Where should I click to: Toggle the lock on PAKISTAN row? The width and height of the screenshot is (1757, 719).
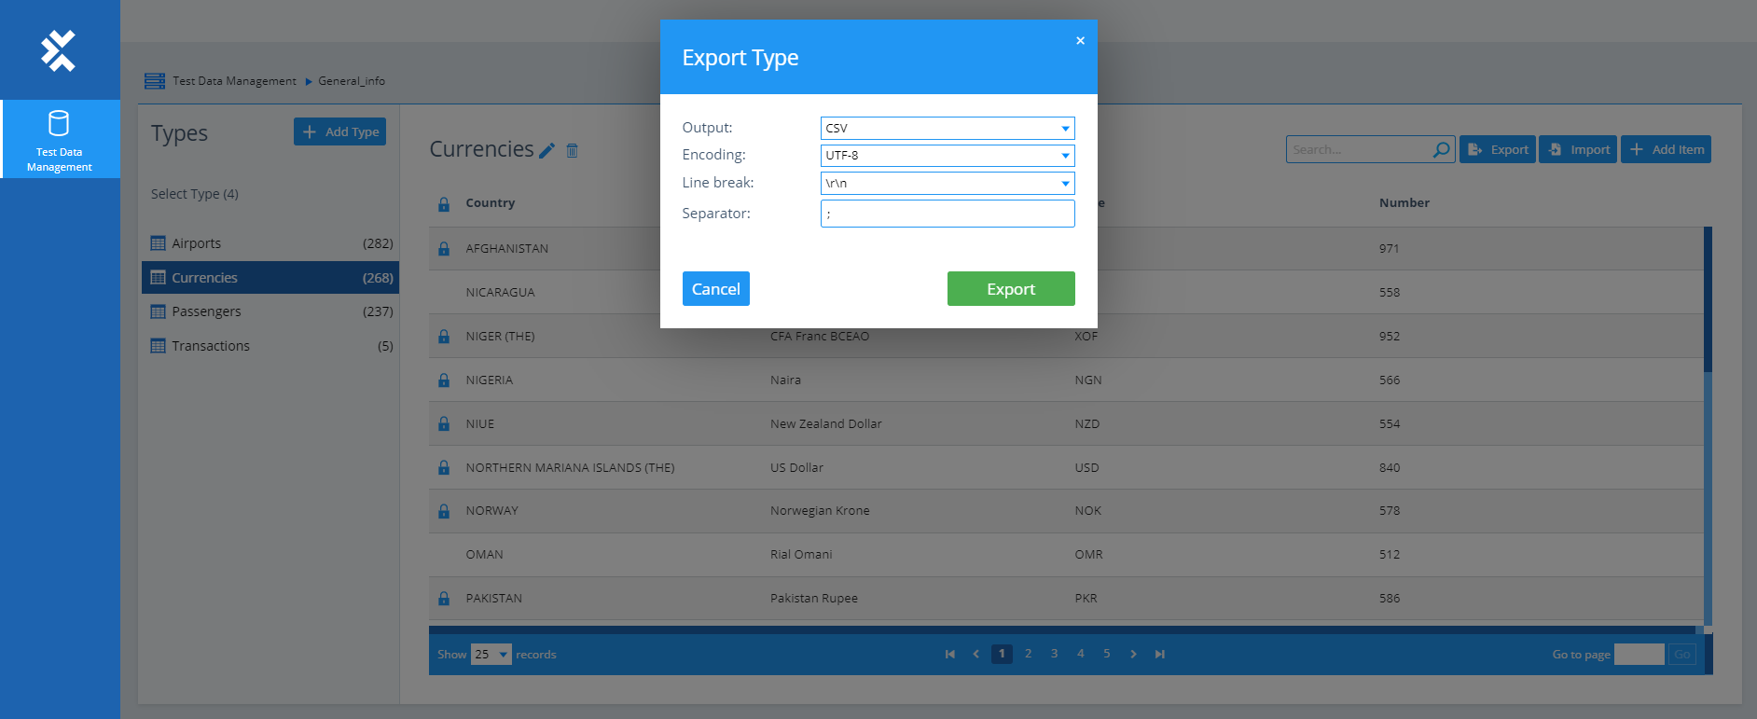(x=444, y=599)
